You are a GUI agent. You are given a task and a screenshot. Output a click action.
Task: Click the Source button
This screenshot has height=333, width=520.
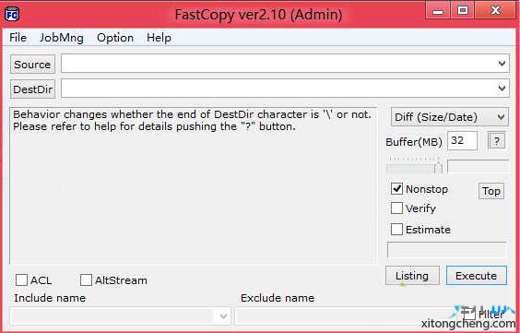point(32,64)
